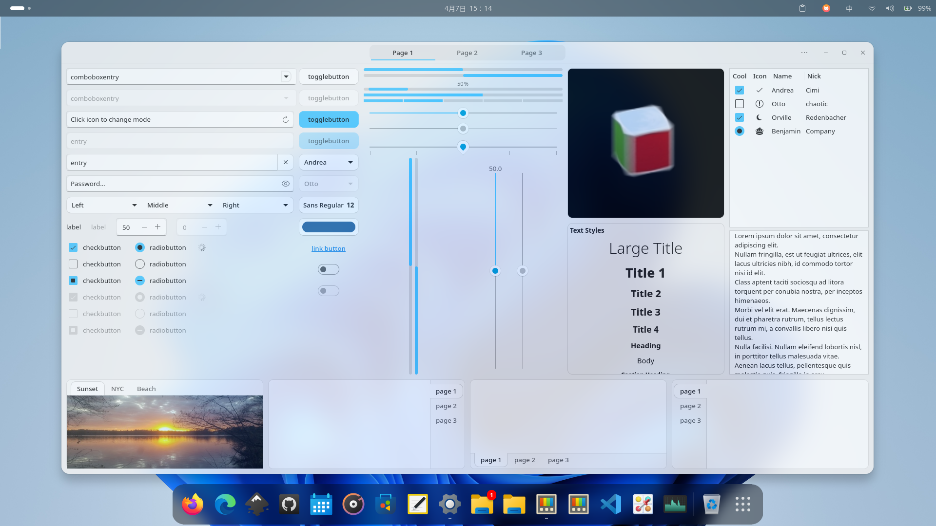Open the three-dot header bar menu
Screen dimensions: 936x526
(x=804, y=53)
